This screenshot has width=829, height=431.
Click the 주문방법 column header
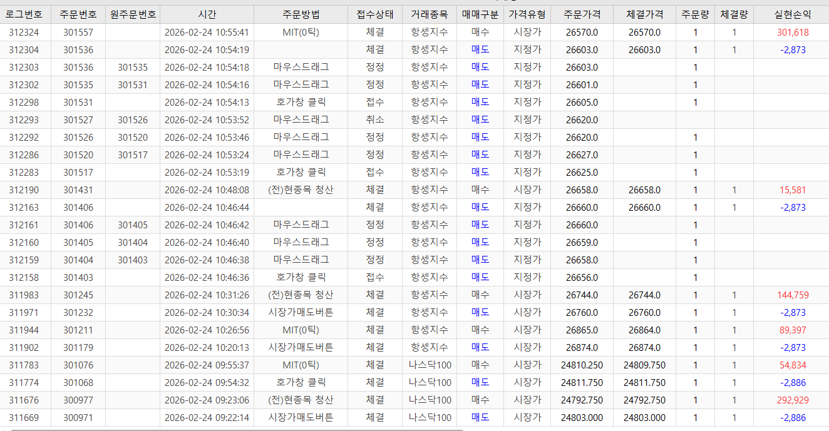click(x=301, y=14)
